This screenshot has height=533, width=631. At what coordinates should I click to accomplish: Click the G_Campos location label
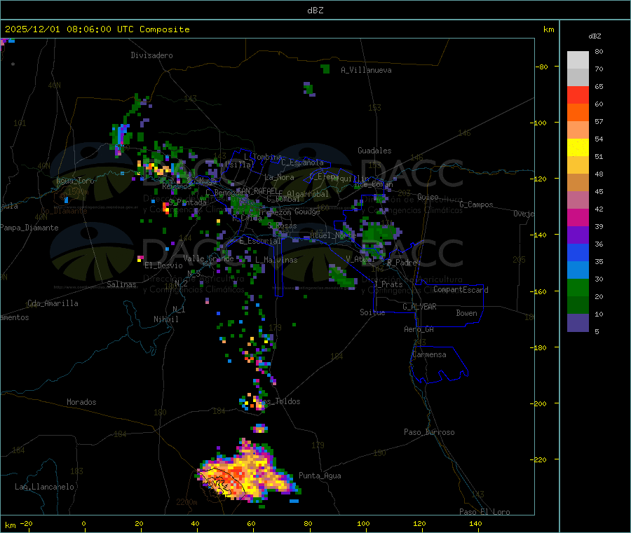click(477, 205)
